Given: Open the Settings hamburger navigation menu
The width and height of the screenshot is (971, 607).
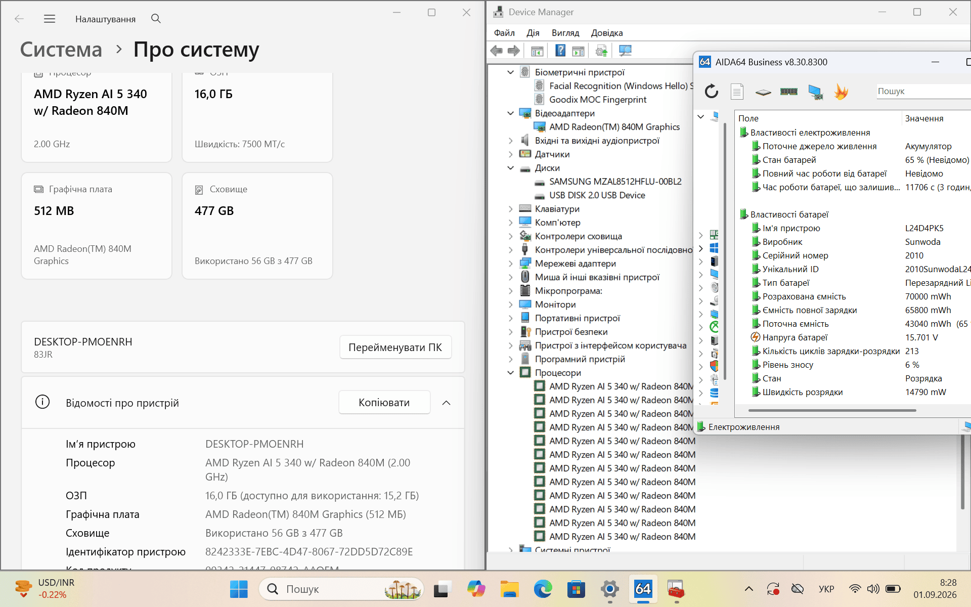Looking at the screenshot, I should (x=50, y=19).
